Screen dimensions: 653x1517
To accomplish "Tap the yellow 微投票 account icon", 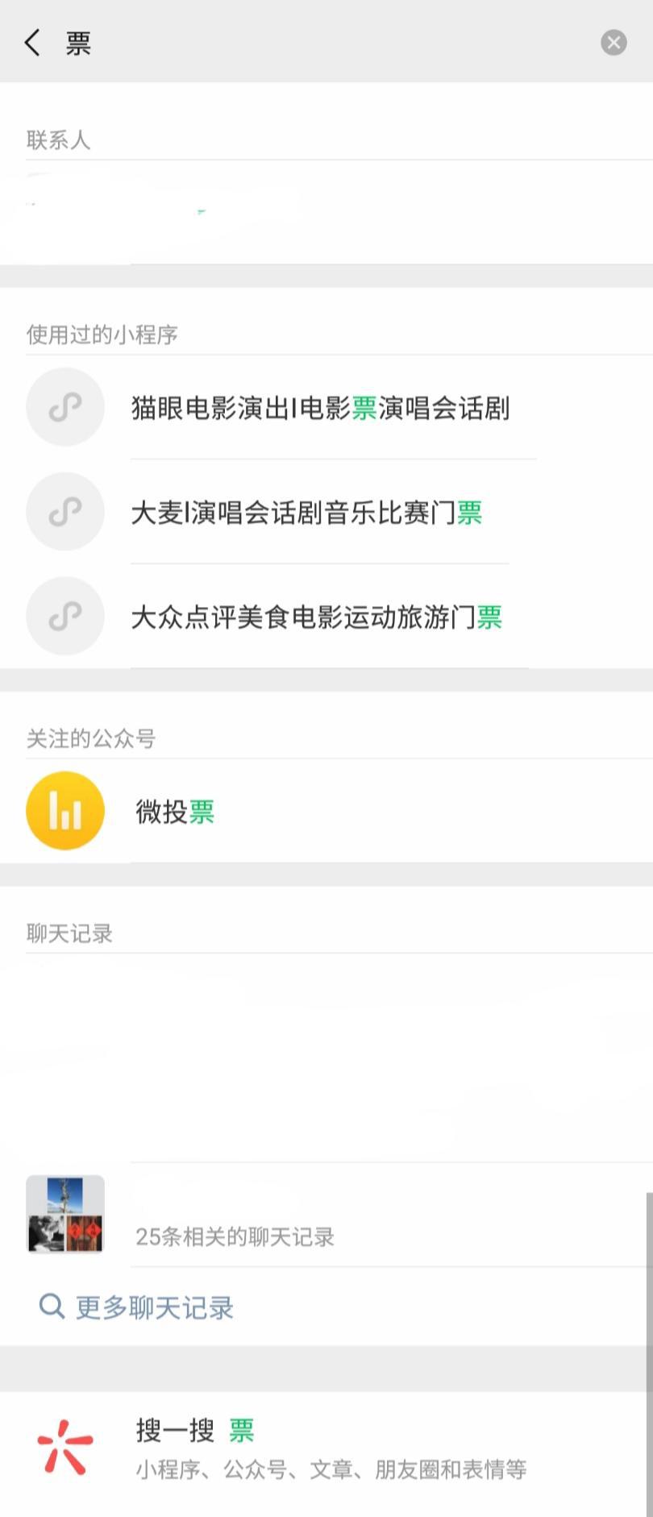I will (x=65, y=811).
